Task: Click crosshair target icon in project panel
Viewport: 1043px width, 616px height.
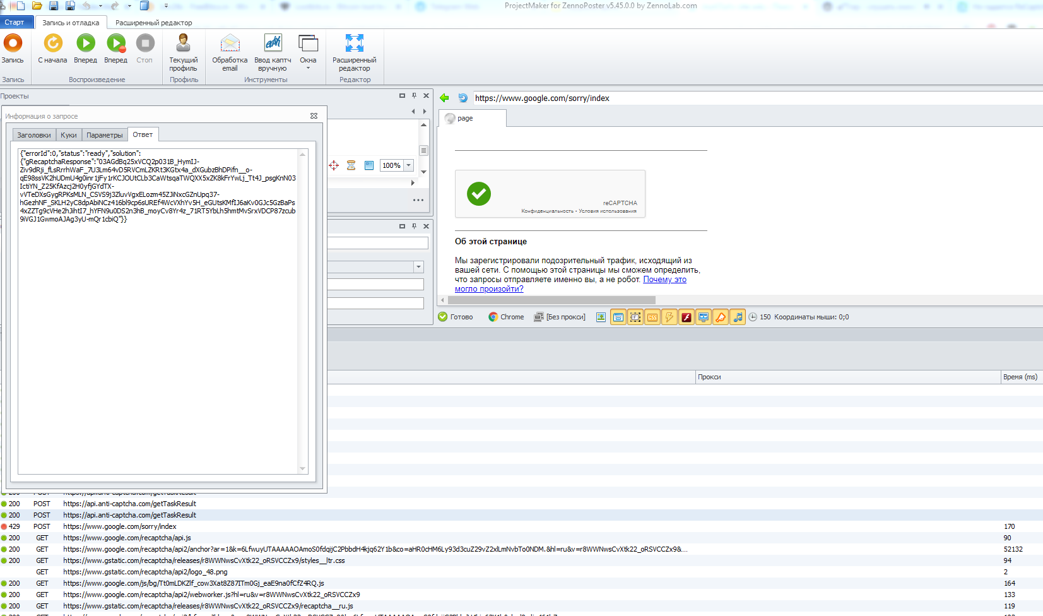Action: [334, 165]
